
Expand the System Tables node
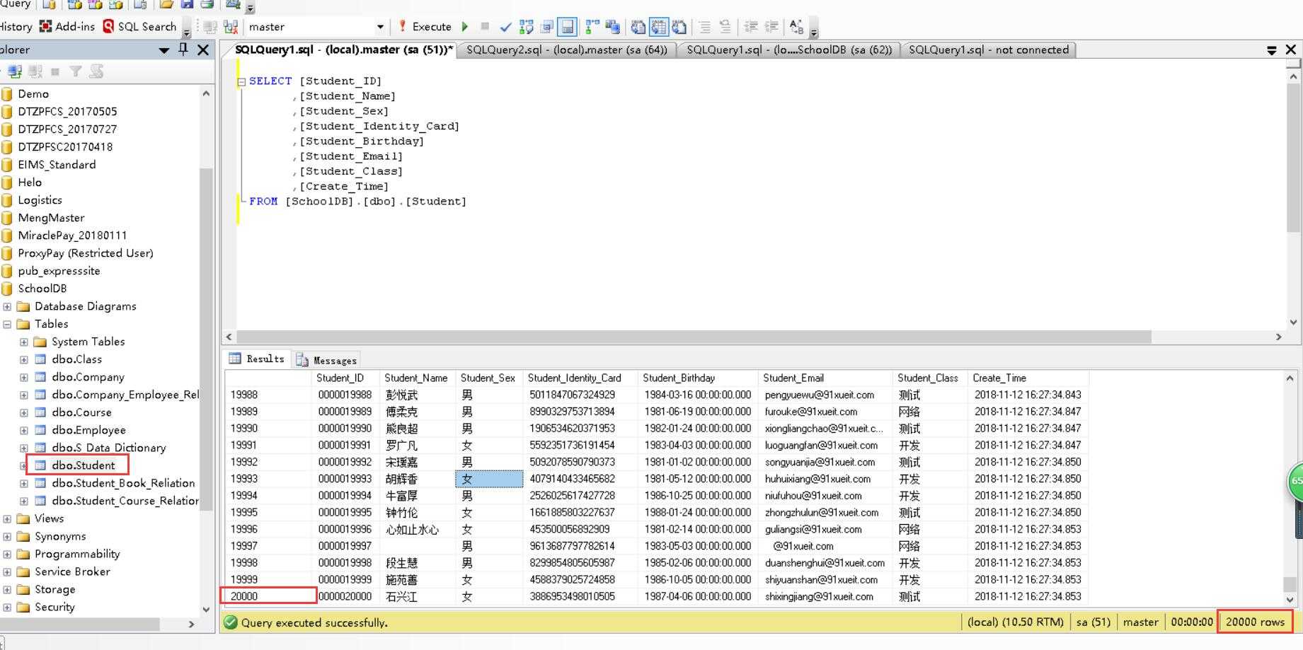[24, 342]
